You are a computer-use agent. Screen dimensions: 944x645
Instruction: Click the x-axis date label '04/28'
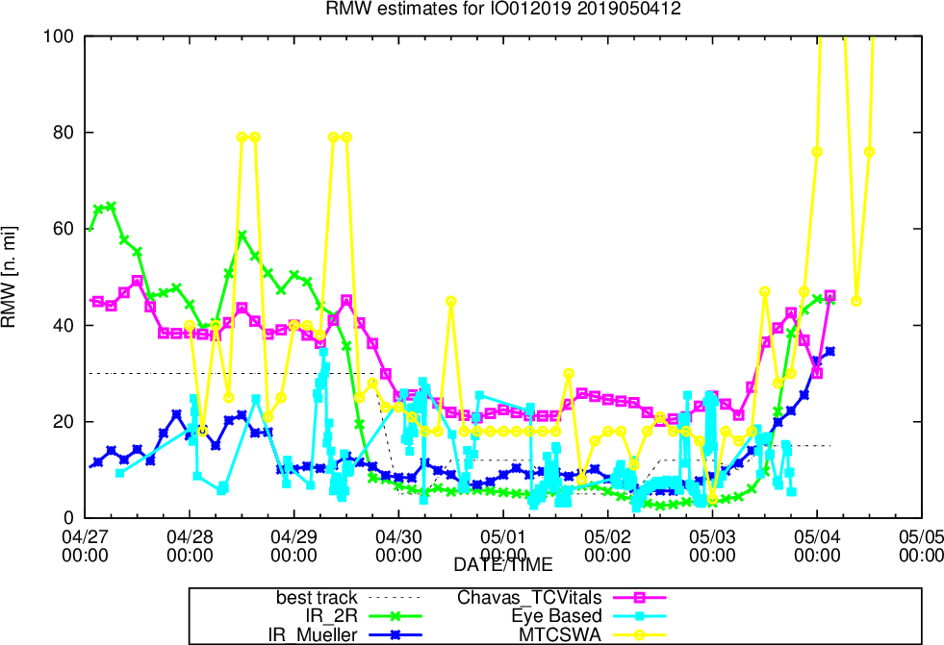(x=190, y=536)
